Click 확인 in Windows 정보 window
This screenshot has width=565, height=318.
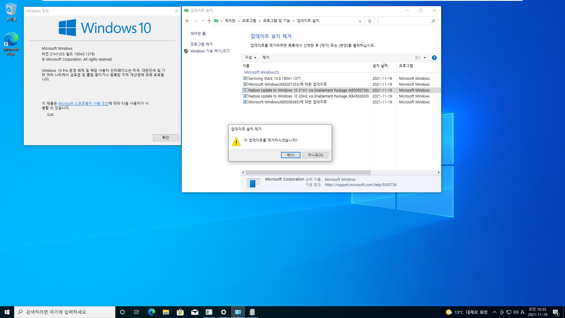tap(165, 138)
